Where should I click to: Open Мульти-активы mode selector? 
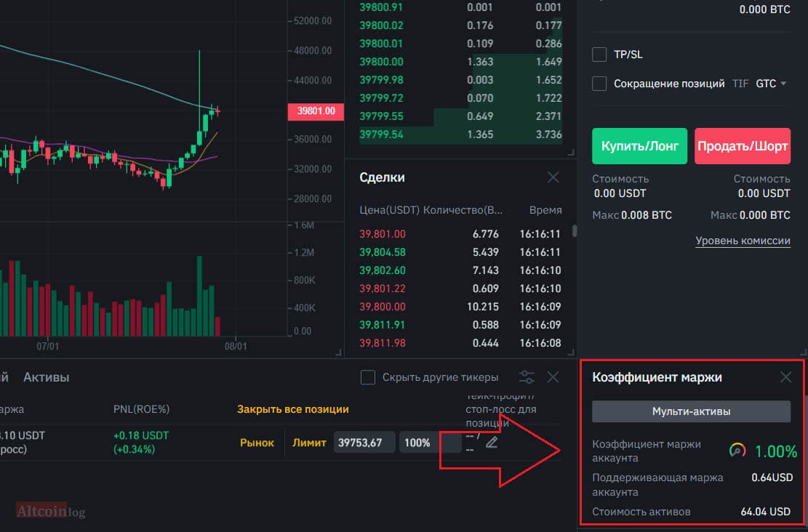(x=691, y=411)
